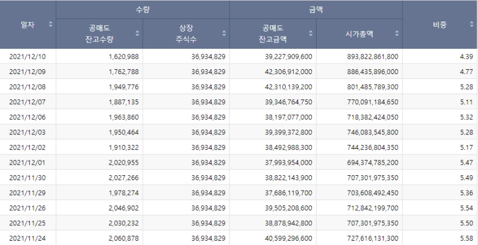Screen dimensions: 478x245
Task: Click ratio value 5.11
Action: 466,102
